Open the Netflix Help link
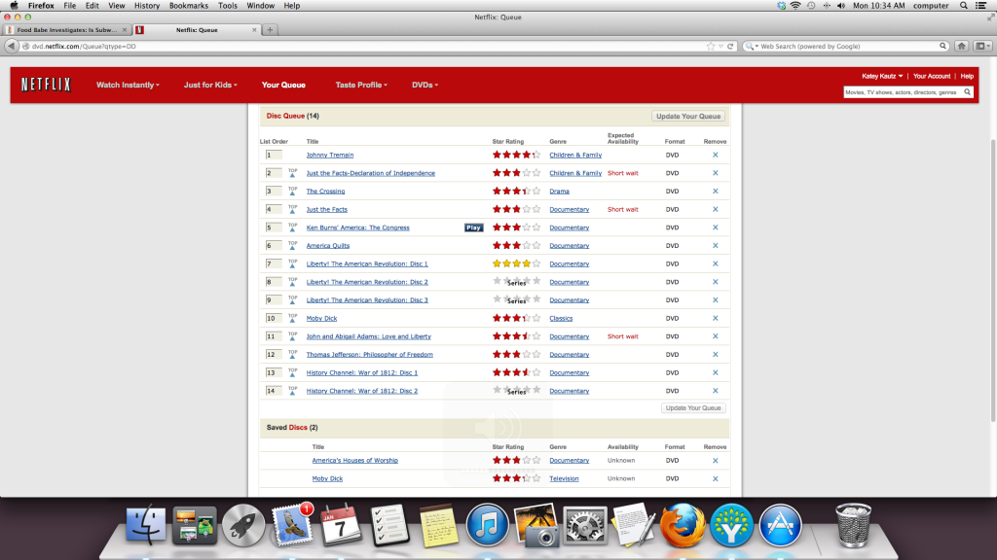 click(x=967, y=76)
